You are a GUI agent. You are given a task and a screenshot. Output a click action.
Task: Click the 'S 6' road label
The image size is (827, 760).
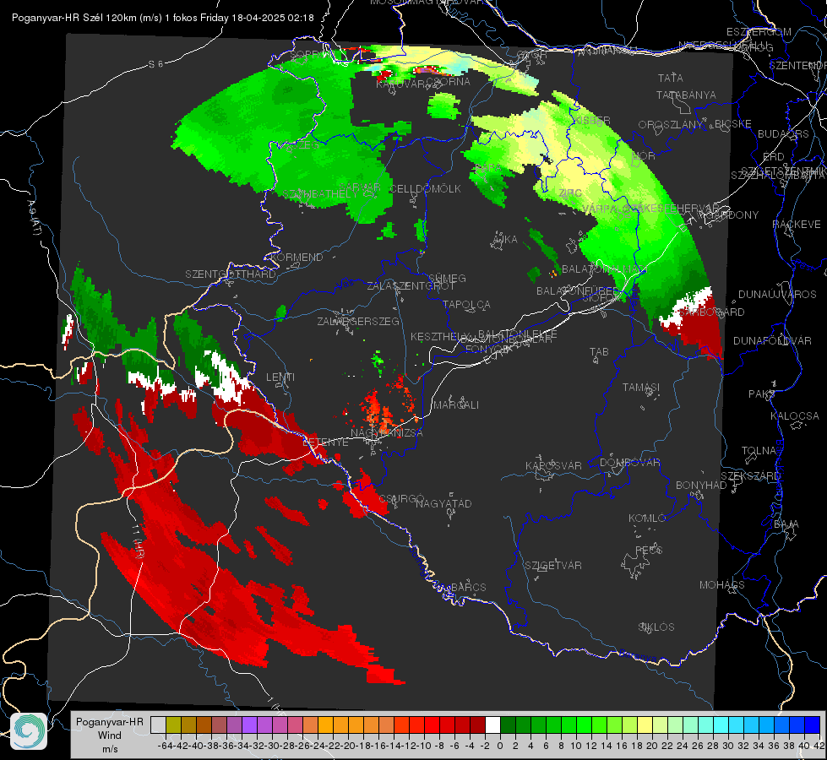point(155,64)
